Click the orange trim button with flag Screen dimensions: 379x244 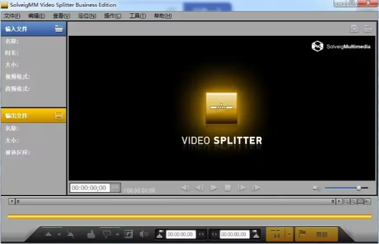pos(316,234)
